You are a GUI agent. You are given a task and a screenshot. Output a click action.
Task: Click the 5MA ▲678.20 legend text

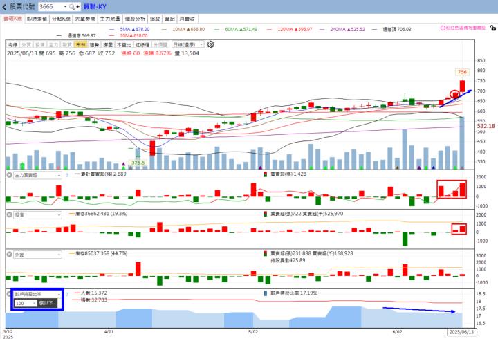(x=135, y=29)
